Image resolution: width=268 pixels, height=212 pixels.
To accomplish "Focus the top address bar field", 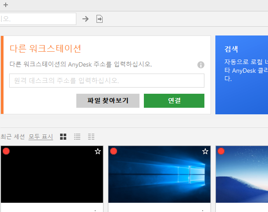I will pos(38,19).
